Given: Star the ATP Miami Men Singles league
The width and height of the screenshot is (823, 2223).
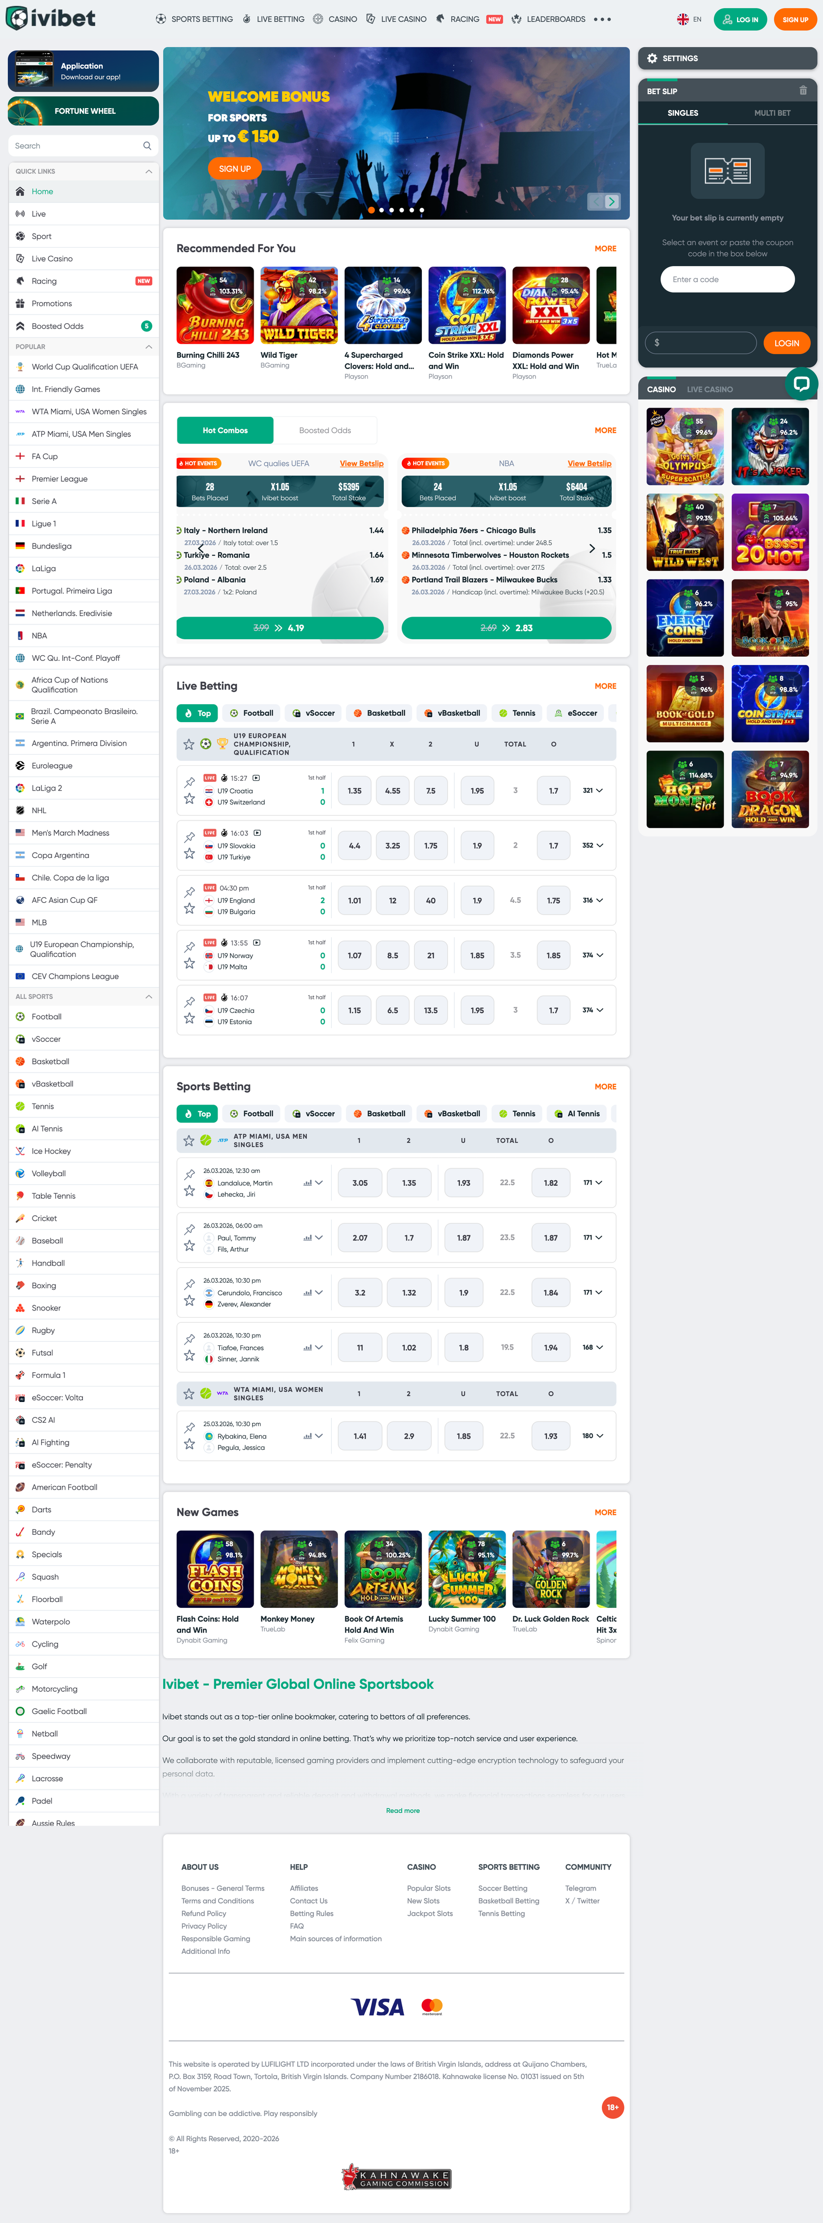Looking at the screenshot, I should pos(189,1141).
